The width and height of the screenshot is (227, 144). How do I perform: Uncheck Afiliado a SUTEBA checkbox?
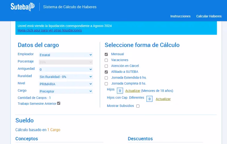[106, 72]
